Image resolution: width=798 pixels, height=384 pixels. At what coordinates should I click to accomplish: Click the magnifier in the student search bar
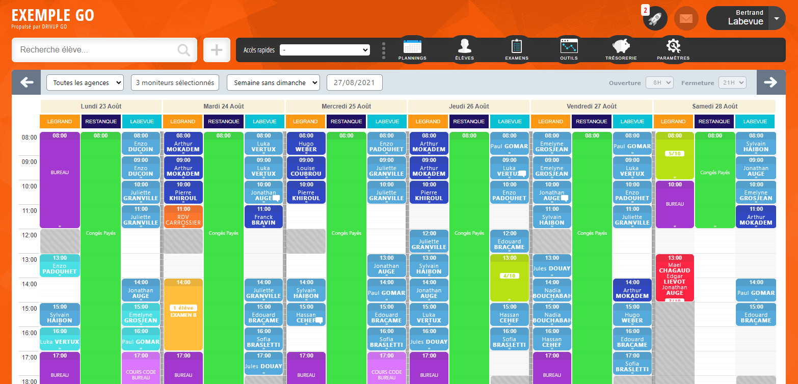point(183,49)
